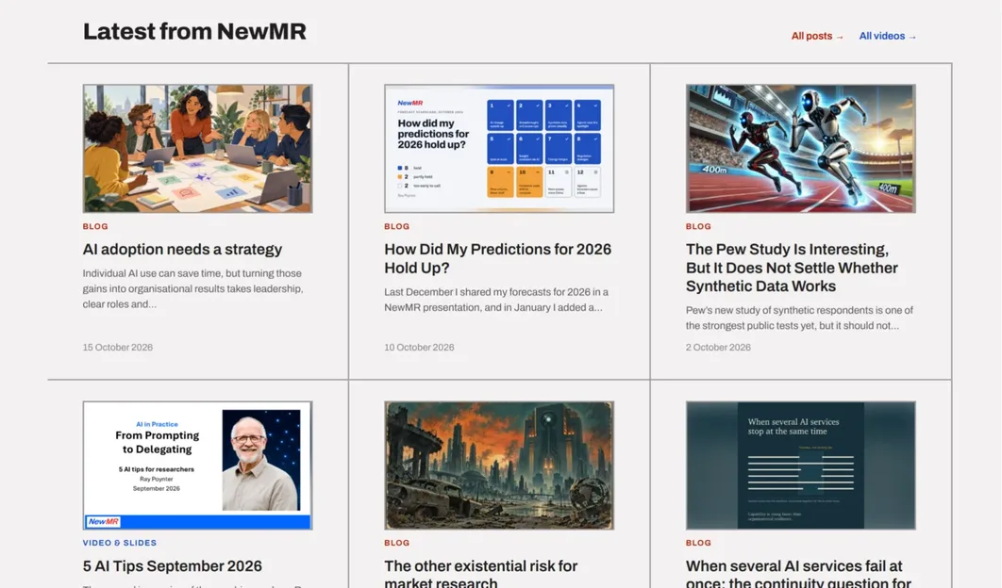
Task: Click the excerpt starting 'Last December I shared my forecasts'
Action: [496, 300]
